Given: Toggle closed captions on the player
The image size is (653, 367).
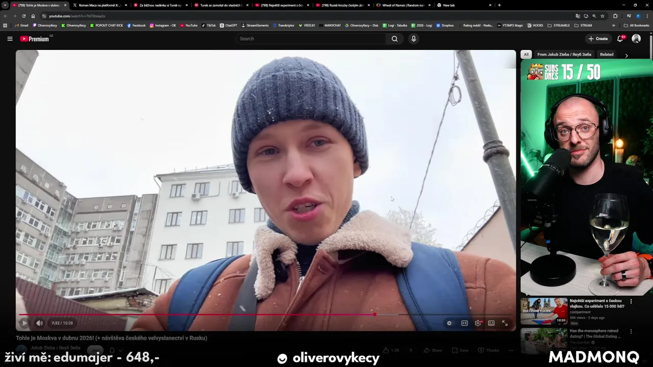Looking at the screenshot, I should click(464, 323).
